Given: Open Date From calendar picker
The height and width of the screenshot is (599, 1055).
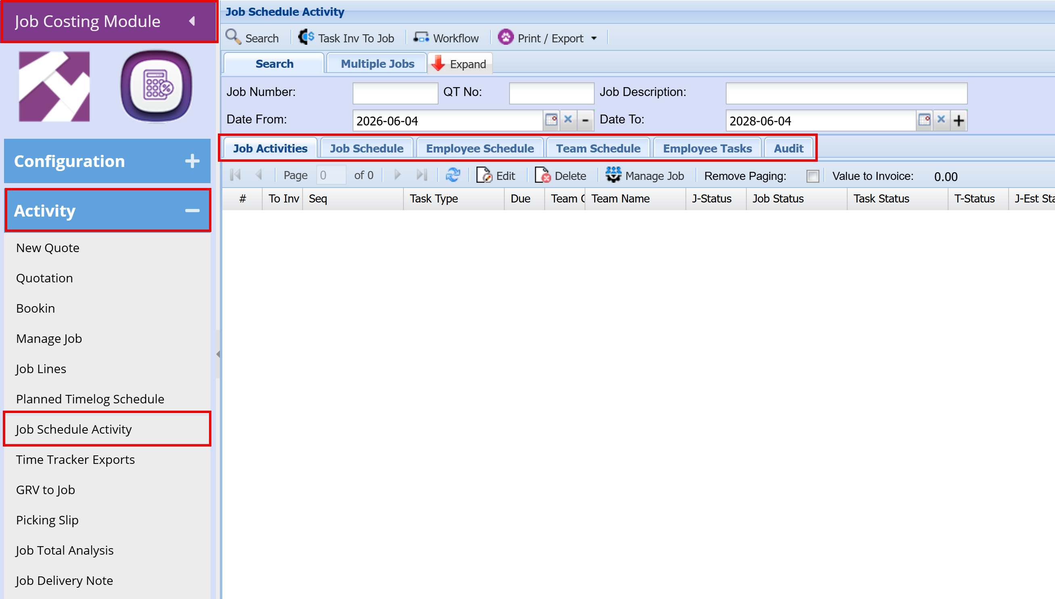Looking at the screenshot, I should [551, 120].
